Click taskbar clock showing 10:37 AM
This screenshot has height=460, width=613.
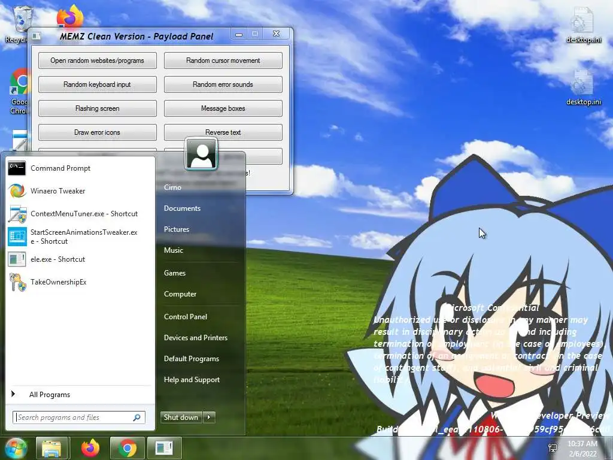point(582,448)
